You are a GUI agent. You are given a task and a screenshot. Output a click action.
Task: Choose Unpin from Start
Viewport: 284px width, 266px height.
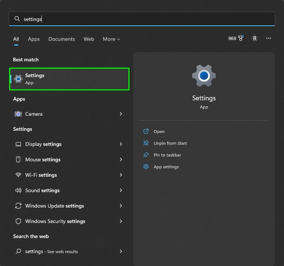(170, 143)
